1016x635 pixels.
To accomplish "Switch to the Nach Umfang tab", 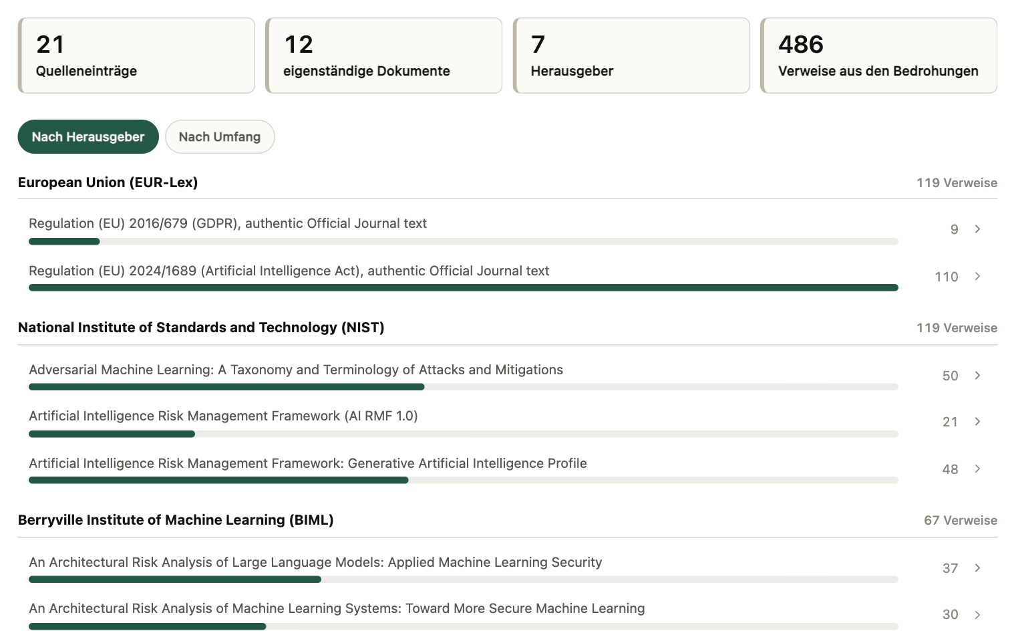I will pos(220,137).
